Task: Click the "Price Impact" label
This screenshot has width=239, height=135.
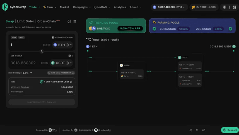Action: tap(17, 92)
